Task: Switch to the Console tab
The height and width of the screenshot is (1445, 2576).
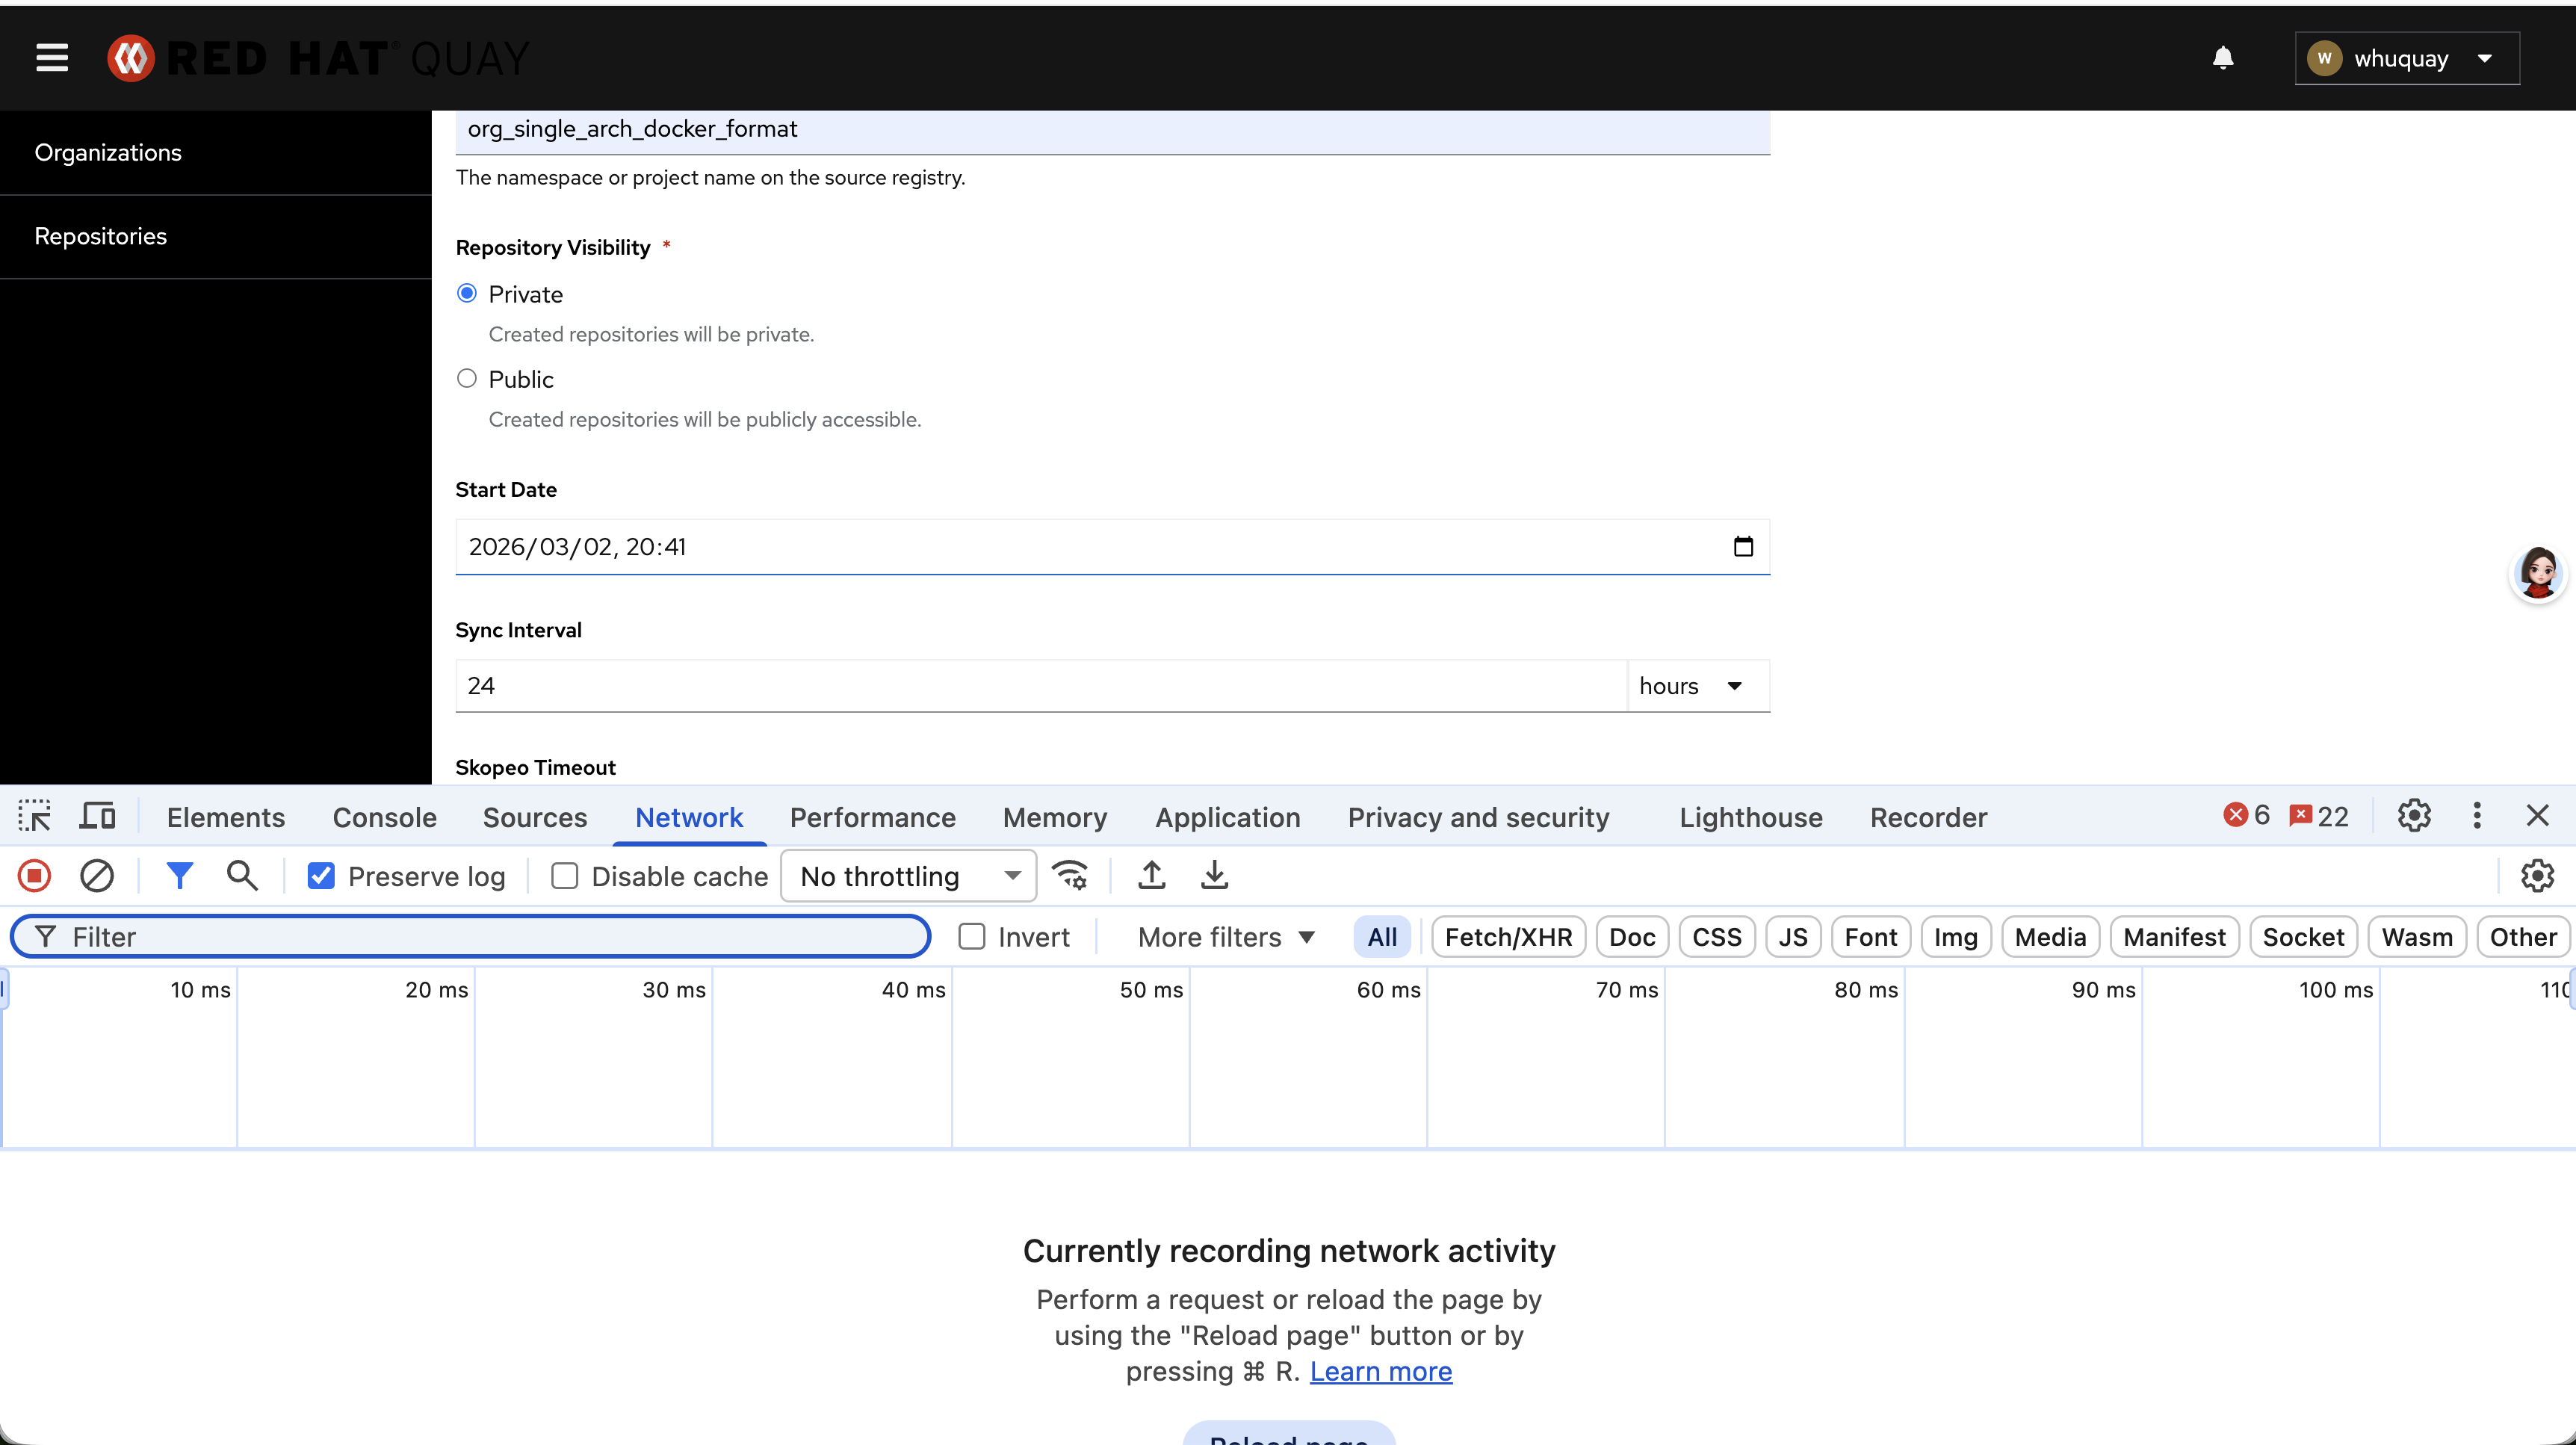Action: pos(384,817)
